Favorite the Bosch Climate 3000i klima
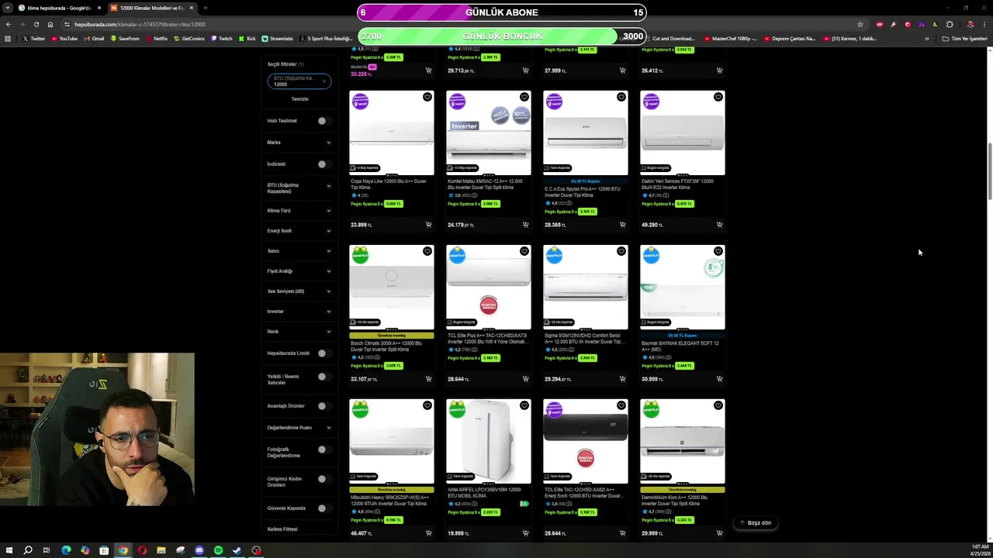993x558 pixels. (x=427, y=251)
